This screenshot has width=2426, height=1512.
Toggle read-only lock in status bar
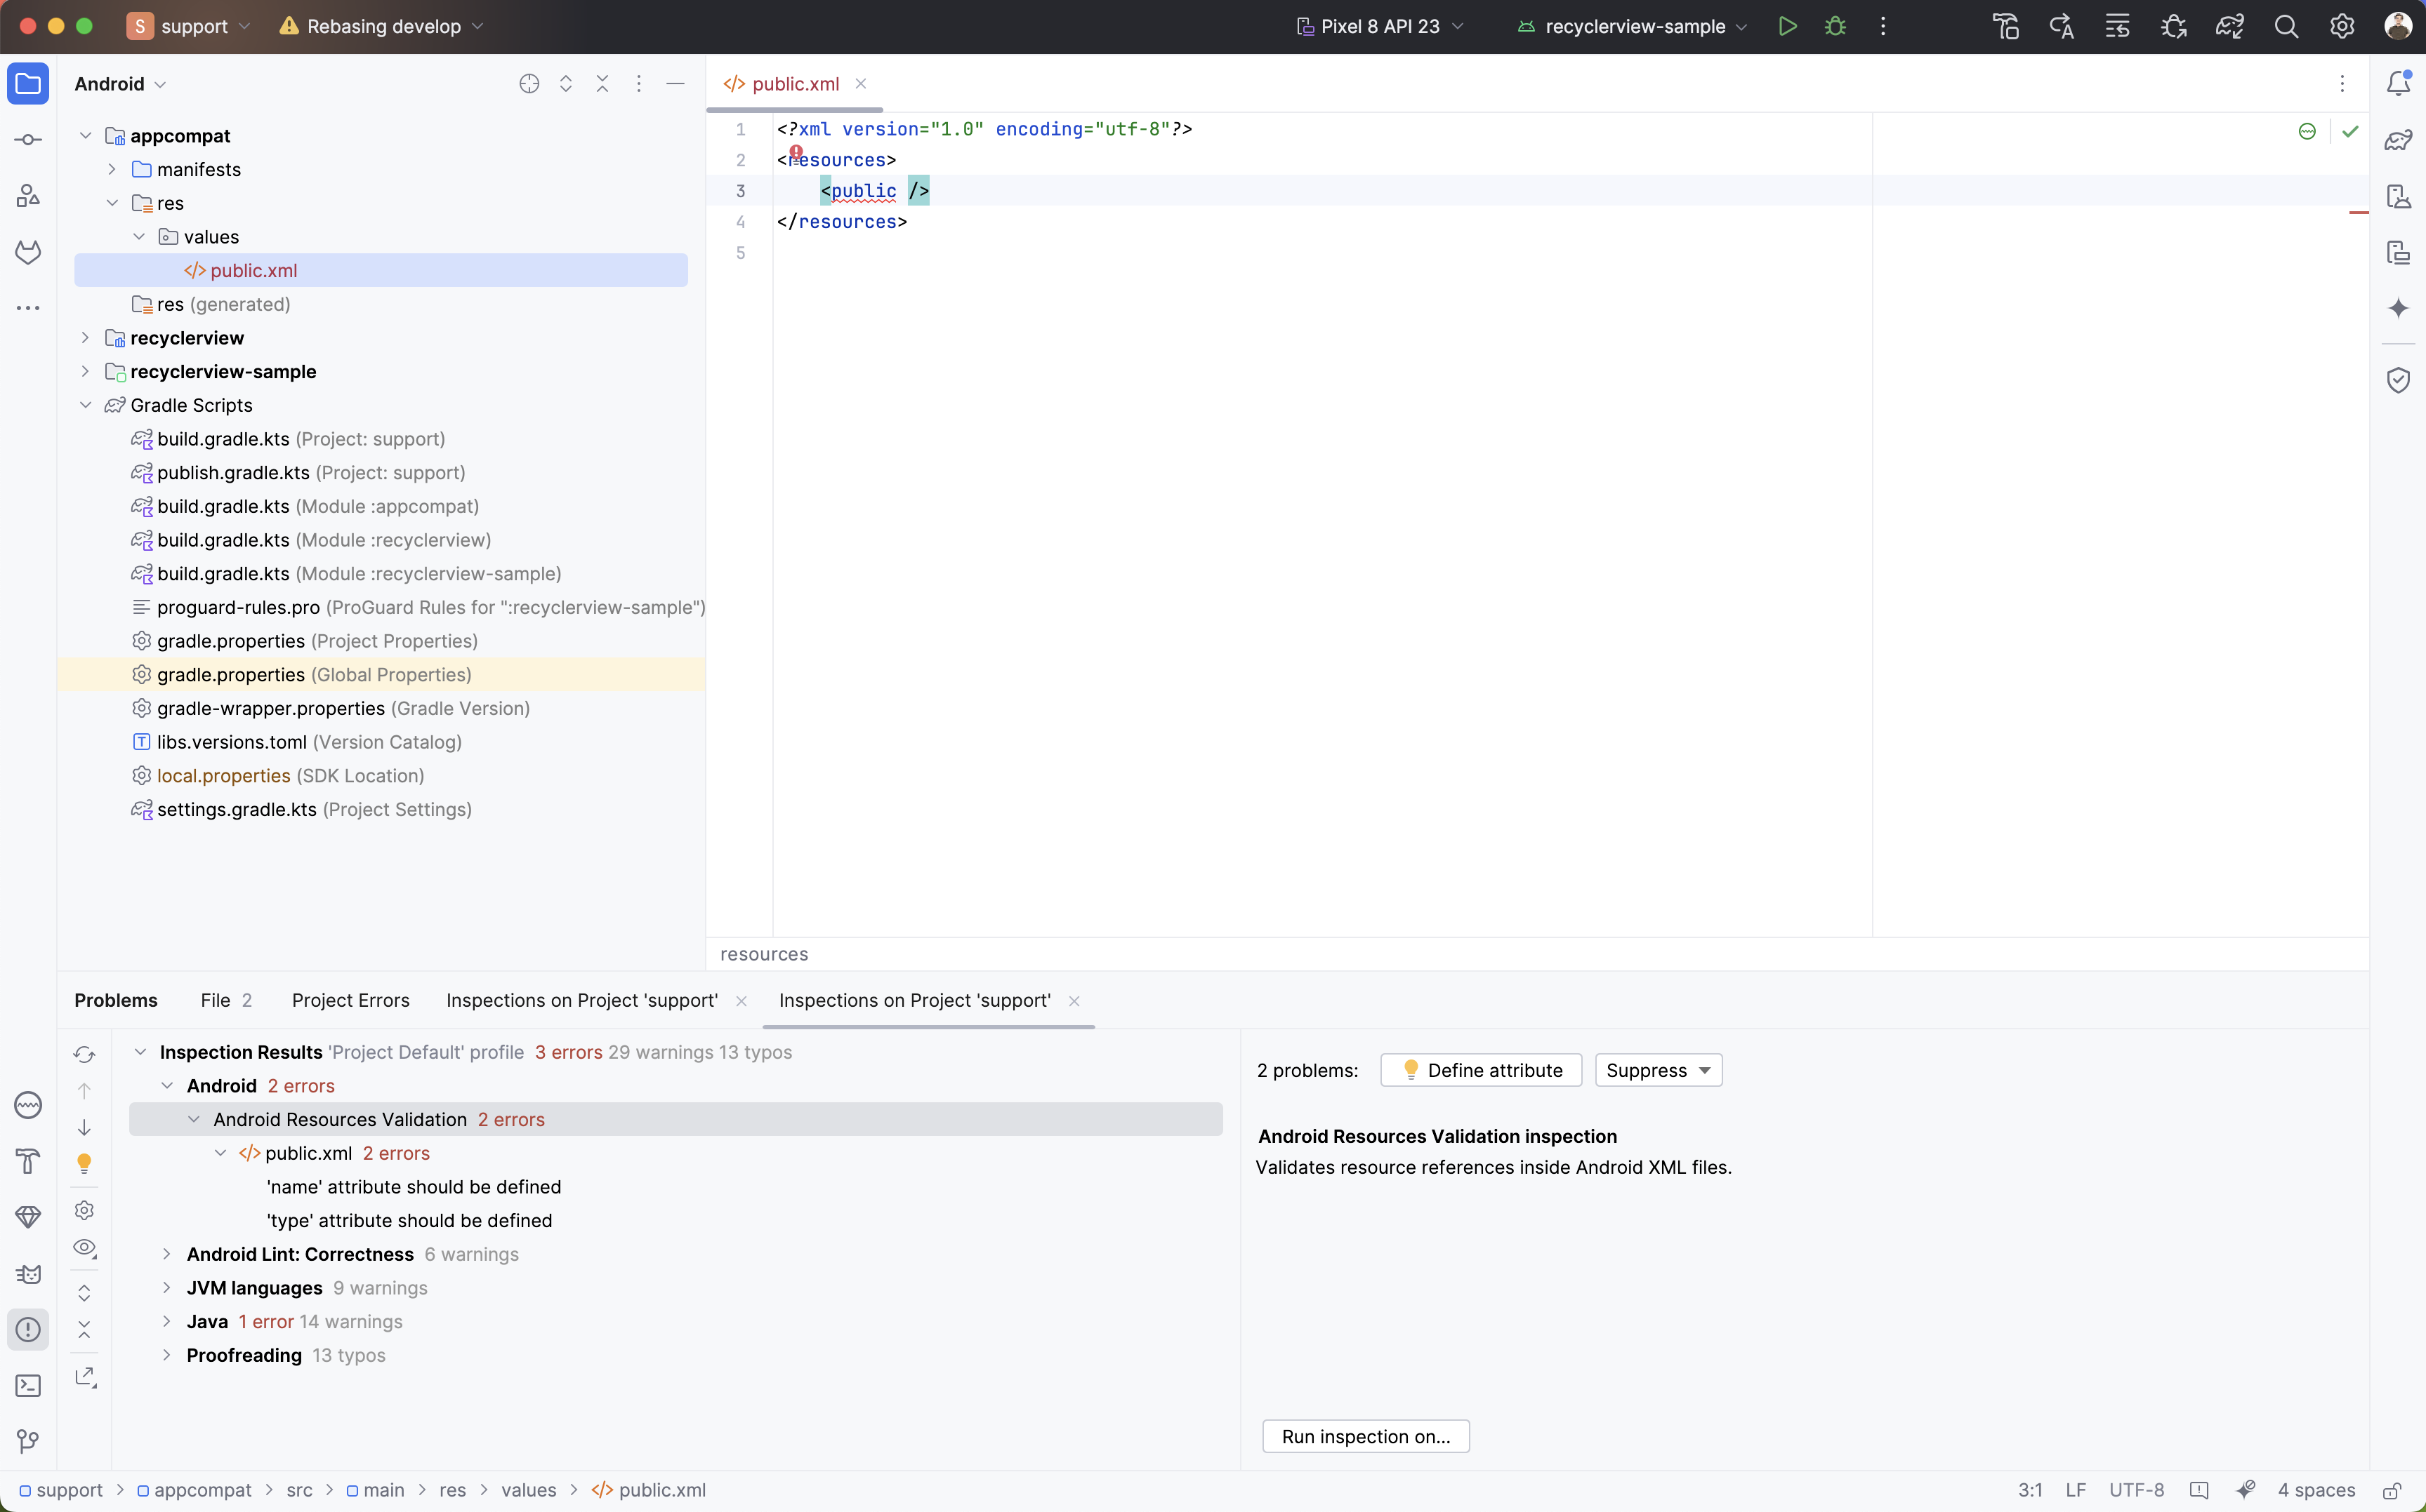coord(2391,1490)
